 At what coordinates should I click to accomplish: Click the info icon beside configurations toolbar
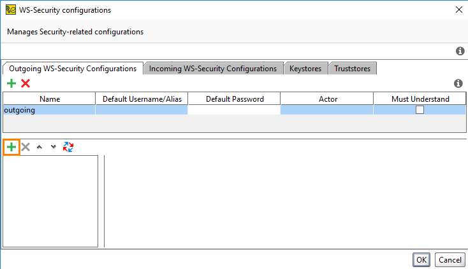457,83
